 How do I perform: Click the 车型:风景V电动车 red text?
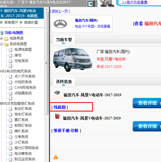click(111, 59)
